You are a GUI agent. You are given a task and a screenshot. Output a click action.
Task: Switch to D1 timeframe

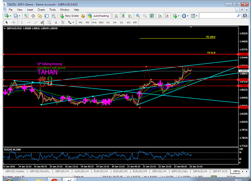[122, 23]
